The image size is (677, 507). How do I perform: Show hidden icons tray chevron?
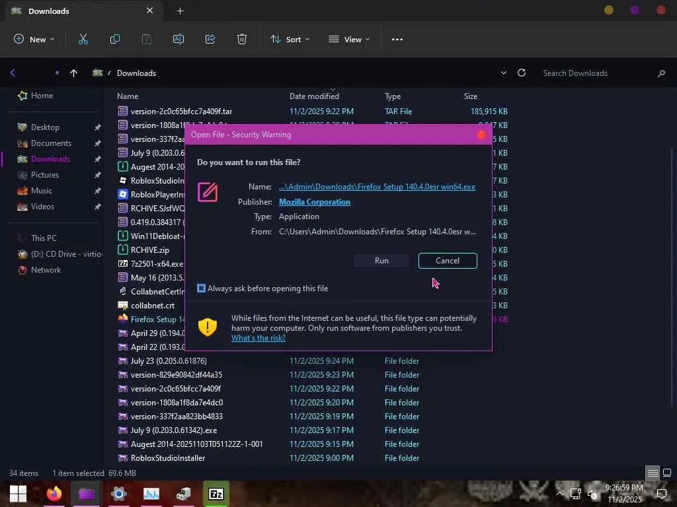559,493
